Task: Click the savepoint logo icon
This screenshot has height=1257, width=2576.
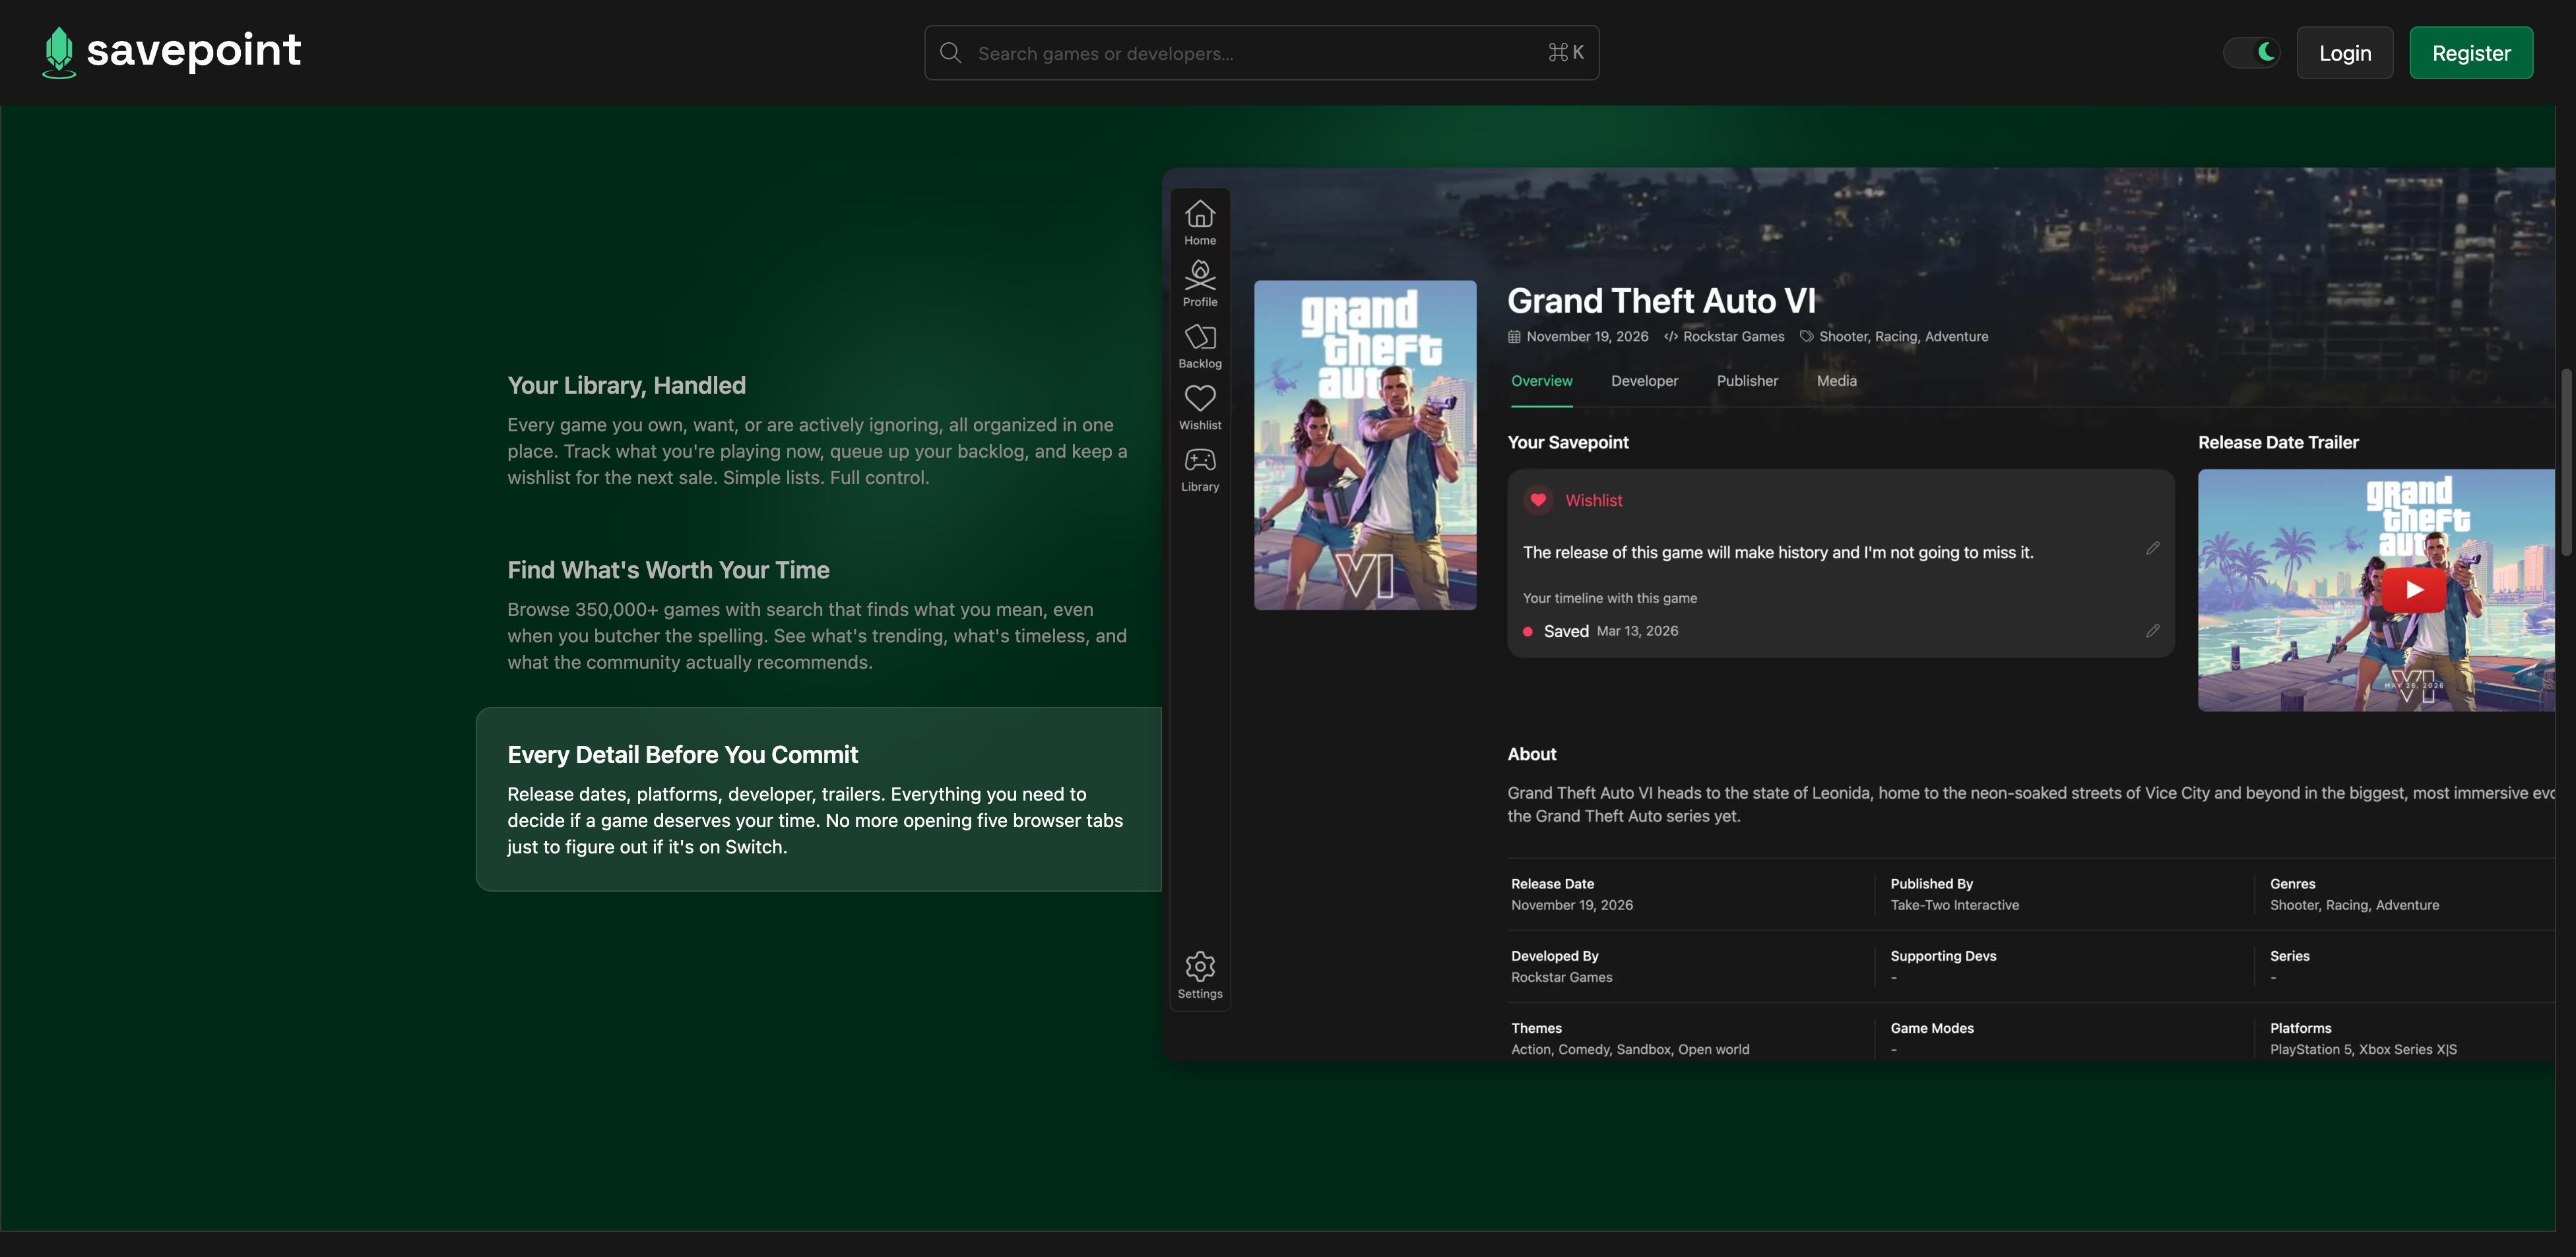Action: click(x=59, y=52)
